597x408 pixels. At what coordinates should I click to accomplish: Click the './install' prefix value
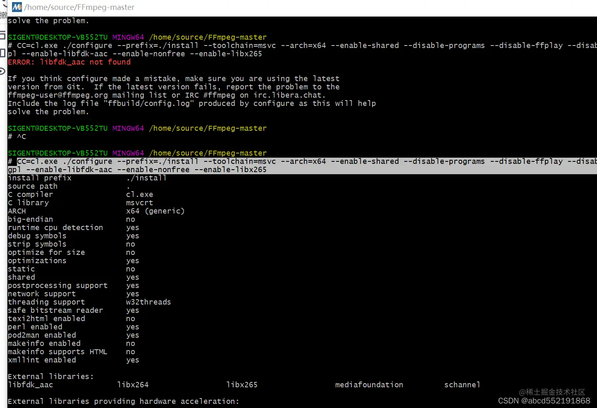pyautogui.click(x=146, y=178)
